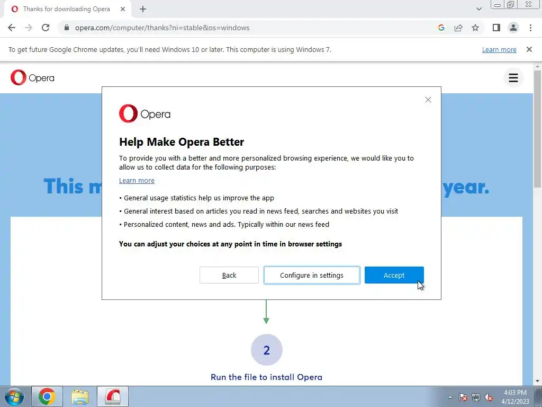Viewport: 542px width, 407px height.
Task: Click the Accept button in Opera dialog
Action: point(394,275)
